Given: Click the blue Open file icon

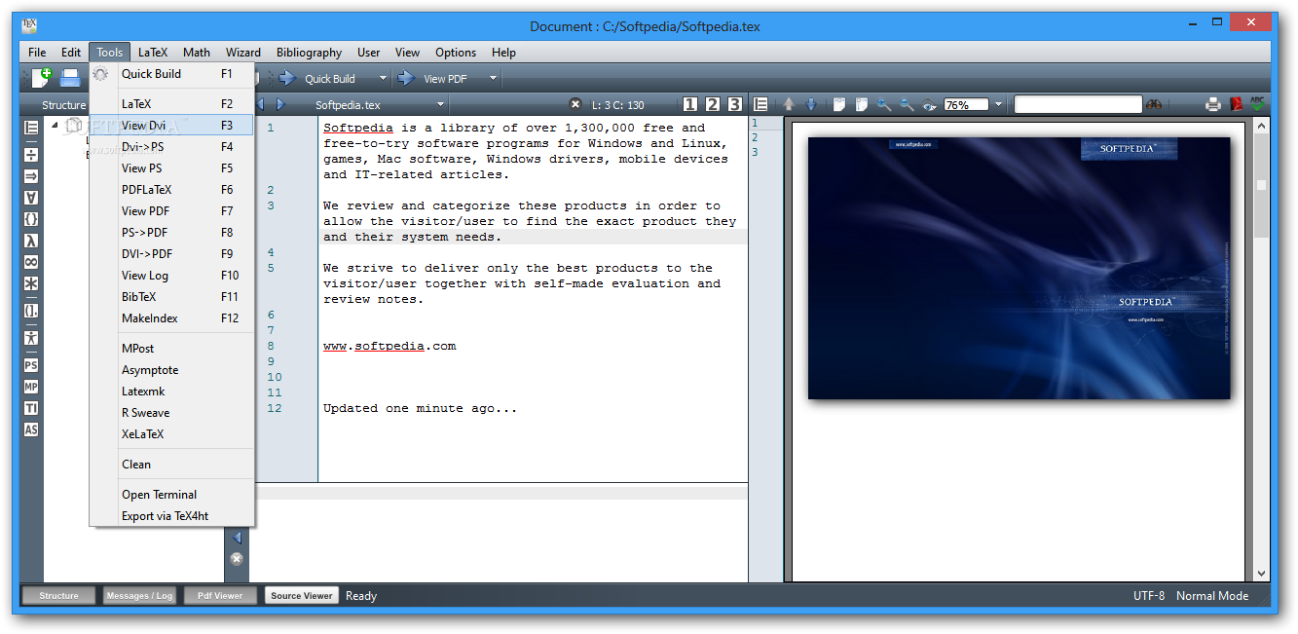Looking at the screenshot, I should click(x=70, y=78).
